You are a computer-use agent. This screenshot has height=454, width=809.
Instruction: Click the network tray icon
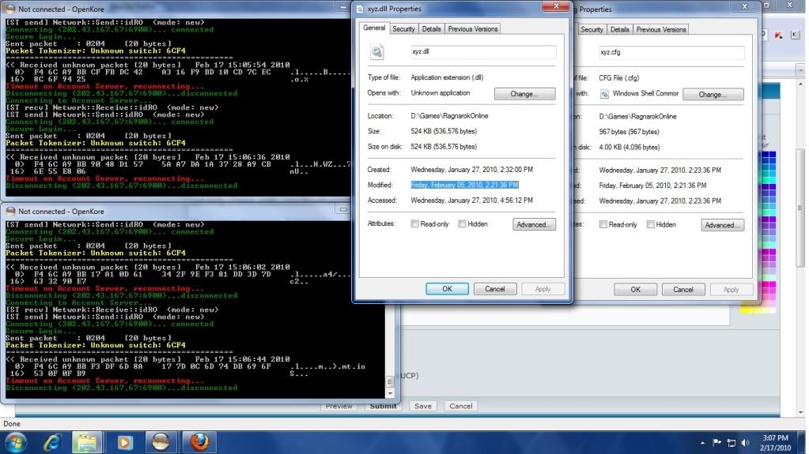731,443
